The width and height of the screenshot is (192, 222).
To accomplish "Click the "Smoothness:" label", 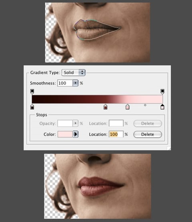I will click(x=43, y=83).
